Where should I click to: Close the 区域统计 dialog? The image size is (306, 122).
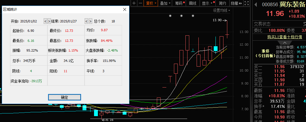tap(125, 9)
